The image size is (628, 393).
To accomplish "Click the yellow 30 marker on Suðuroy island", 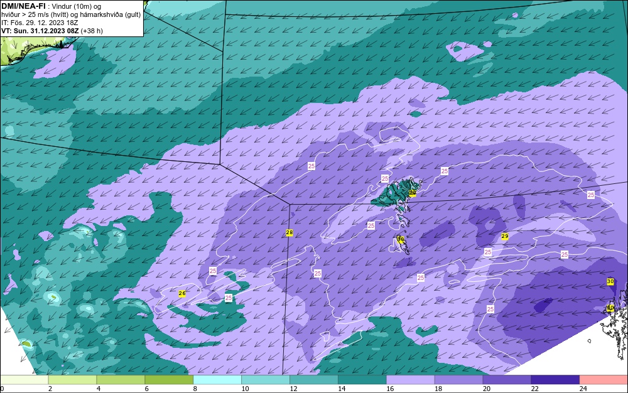I will coord(401,239).
